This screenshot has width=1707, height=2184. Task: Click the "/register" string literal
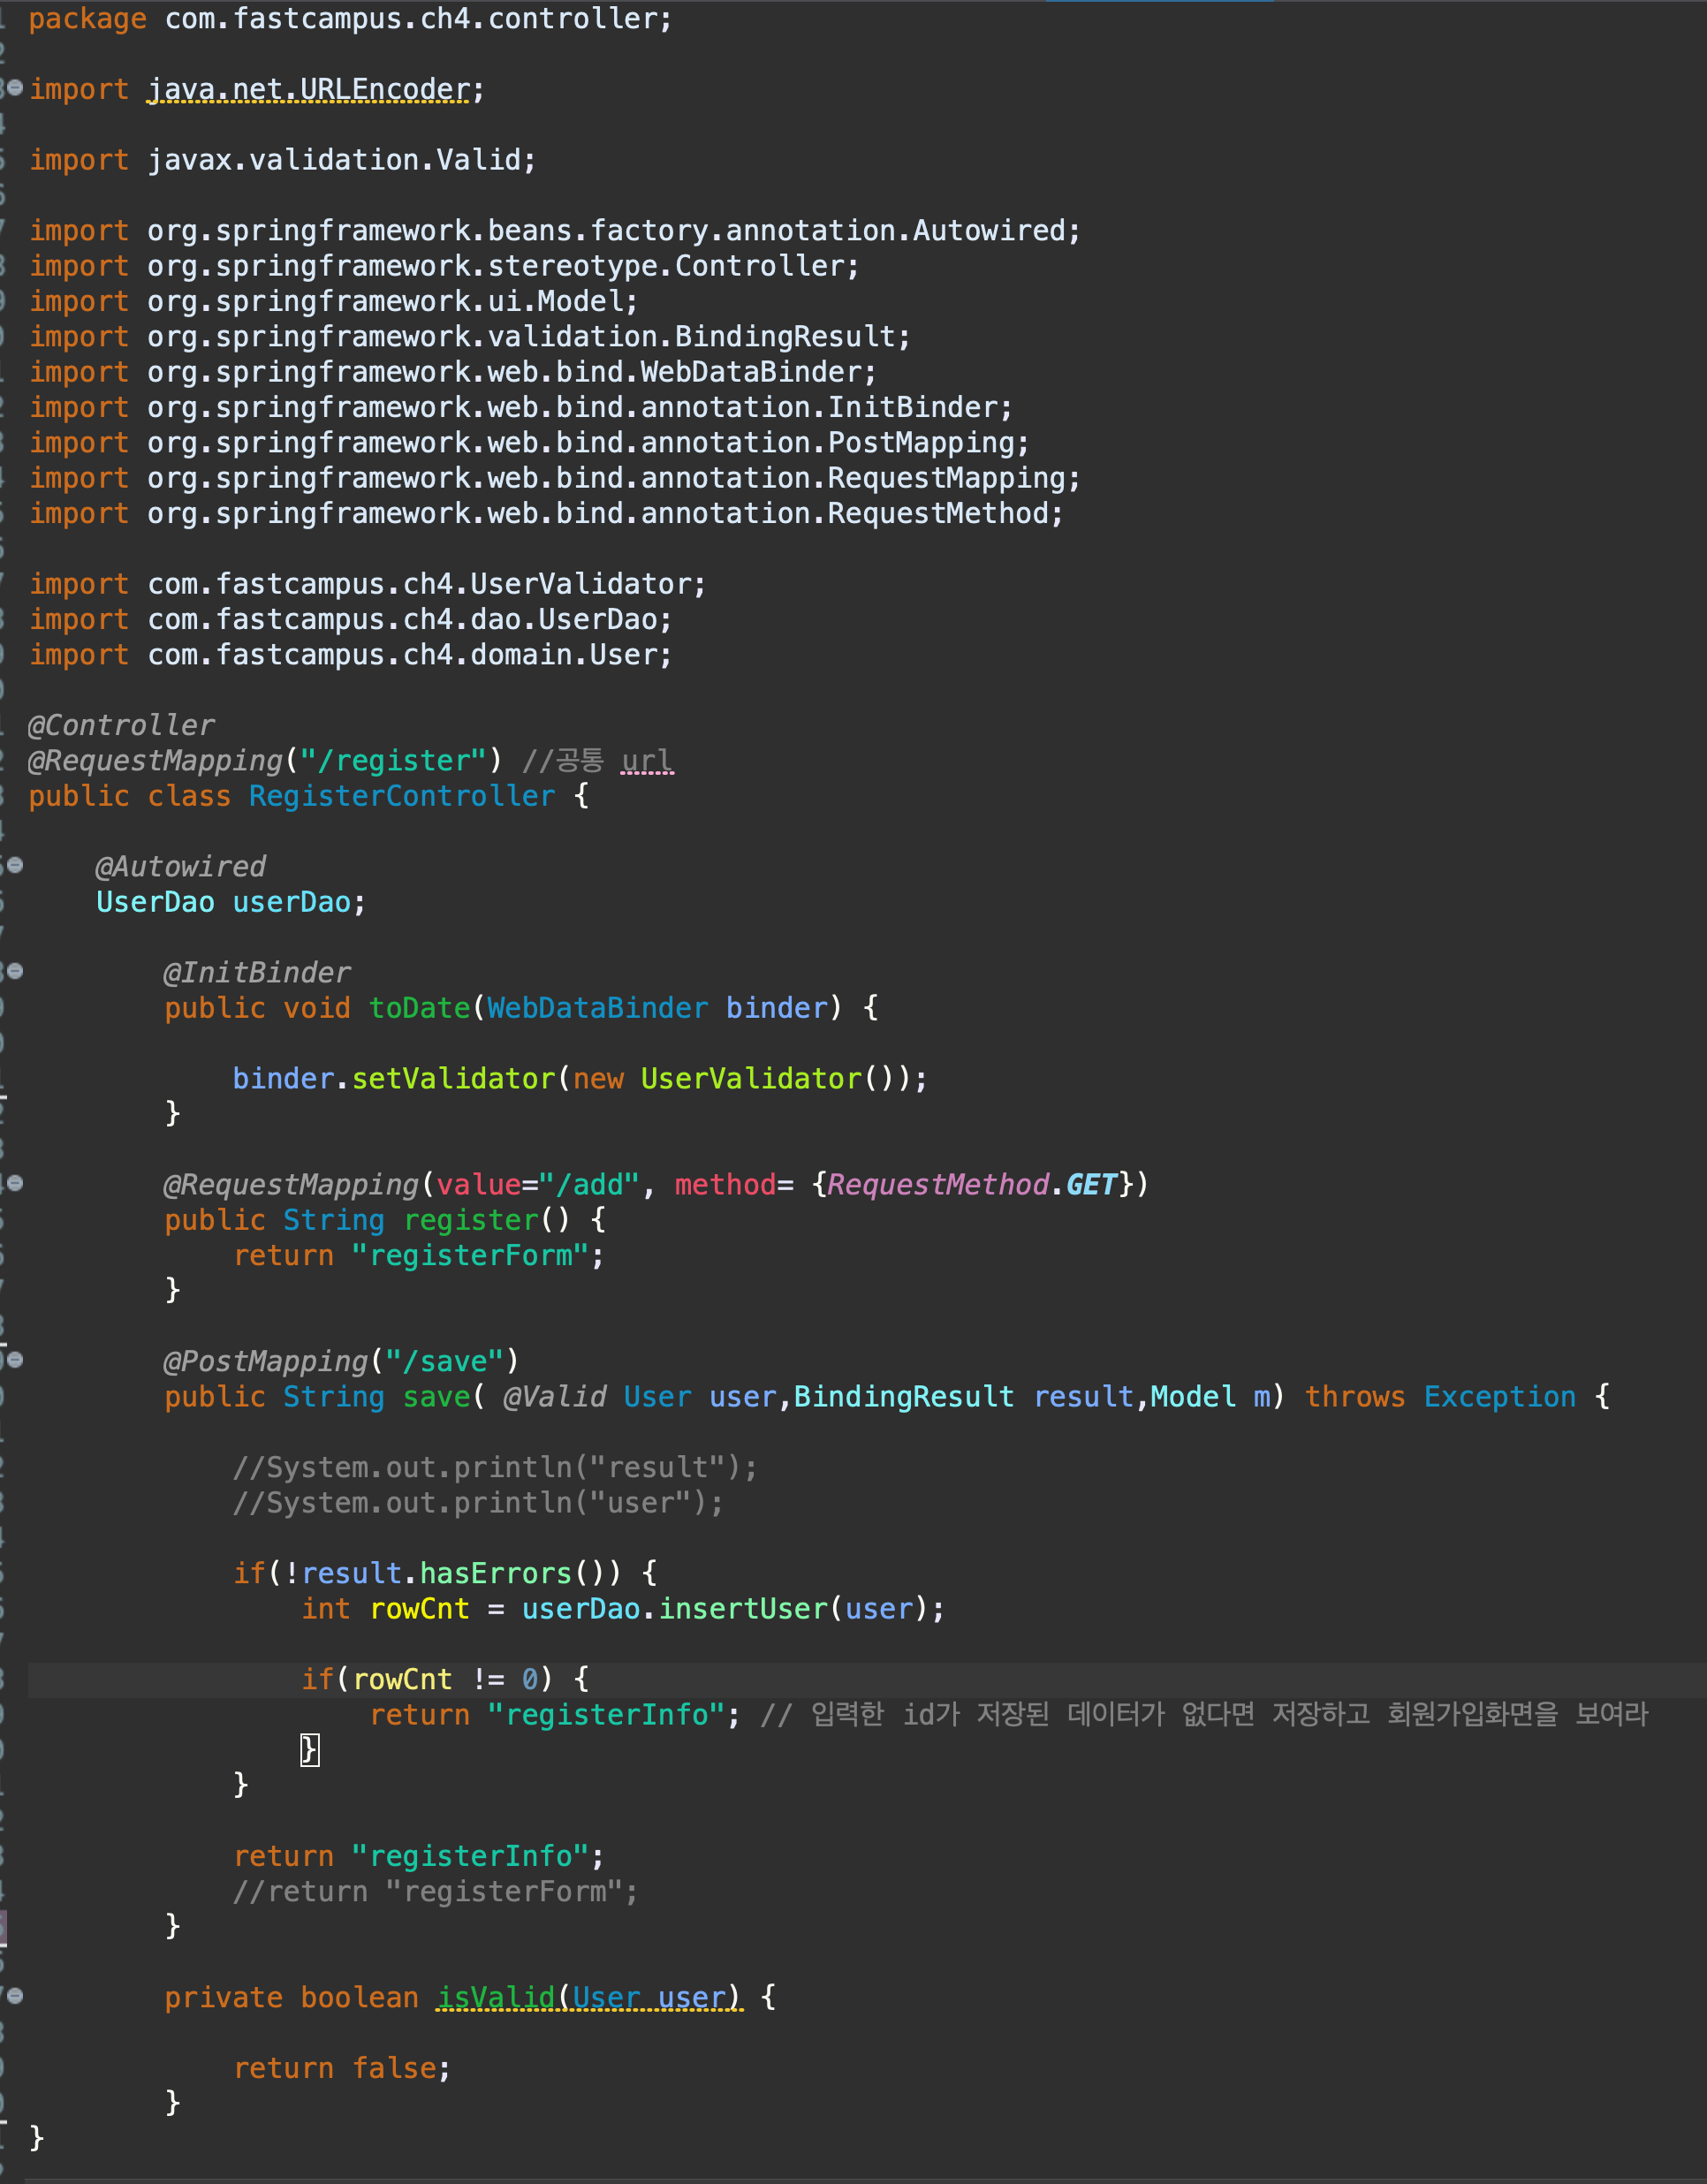[x=393, y=761]
